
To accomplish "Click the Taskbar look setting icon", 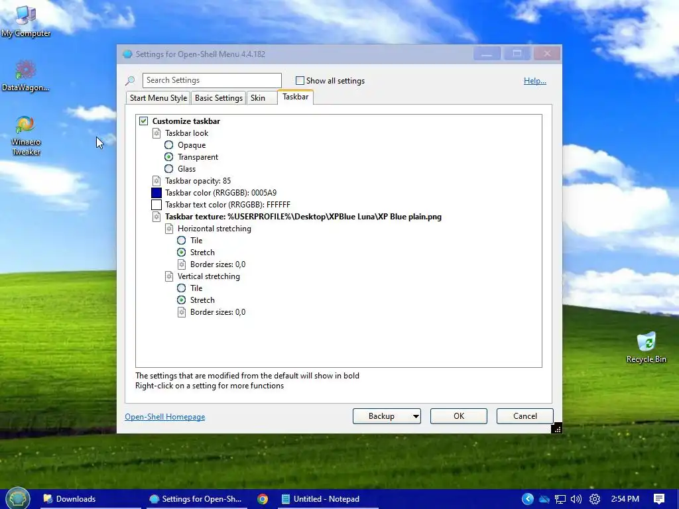I will 156,133.
